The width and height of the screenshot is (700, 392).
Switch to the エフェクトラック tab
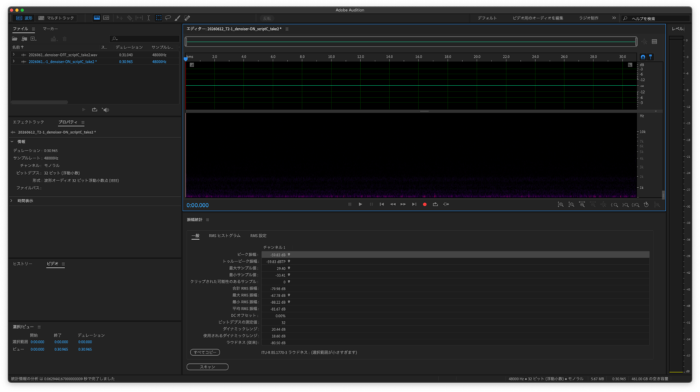pyautogui.click(x=29, y=122)
